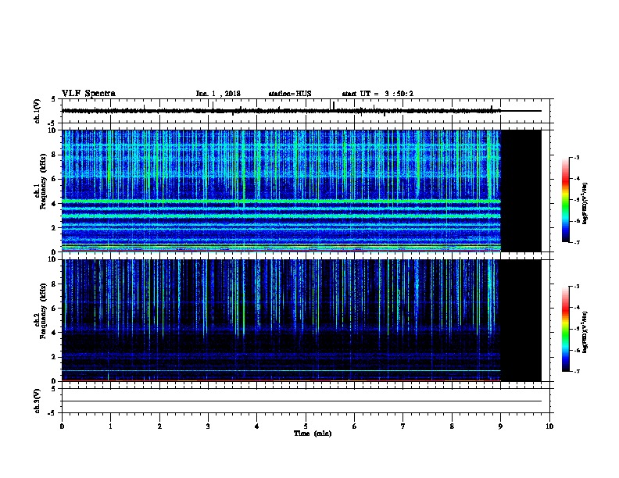Click the '-3' label on ch.1 color bar
This screenshot has height=478, width=619.
click(576, 157)
